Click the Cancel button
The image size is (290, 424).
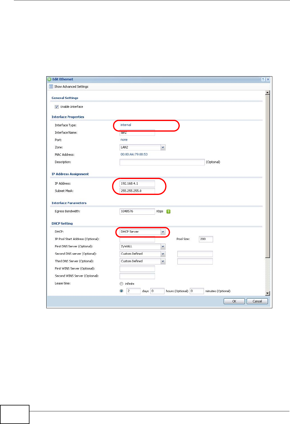[x=257, y=301]
